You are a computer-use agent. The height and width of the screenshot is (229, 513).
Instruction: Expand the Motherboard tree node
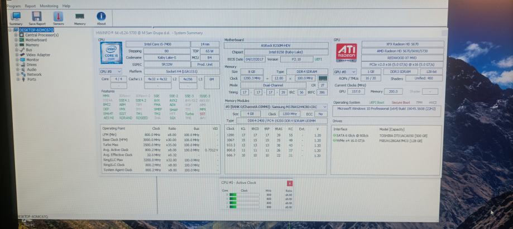16,40
